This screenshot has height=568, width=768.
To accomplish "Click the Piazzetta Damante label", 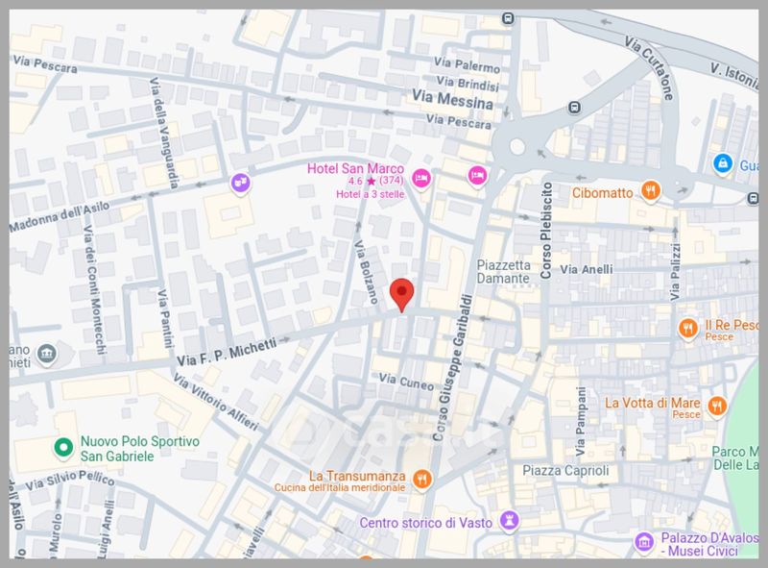I will pos(503,272).
